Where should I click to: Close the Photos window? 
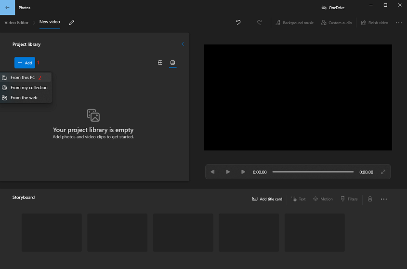coord(400,5)
